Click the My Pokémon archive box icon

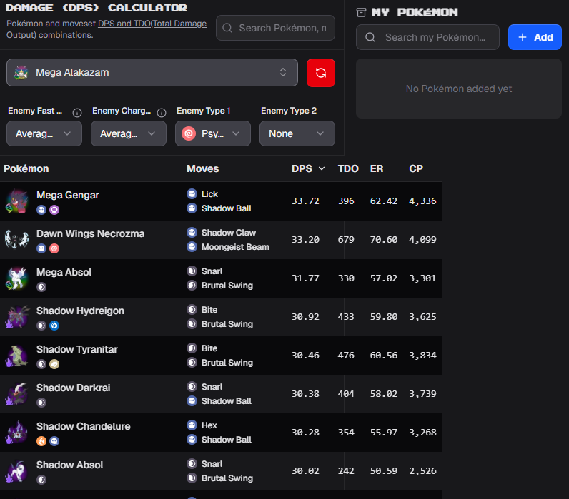tap(361, 12)
